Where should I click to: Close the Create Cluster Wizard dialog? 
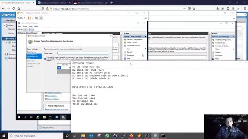click(110, 36)
